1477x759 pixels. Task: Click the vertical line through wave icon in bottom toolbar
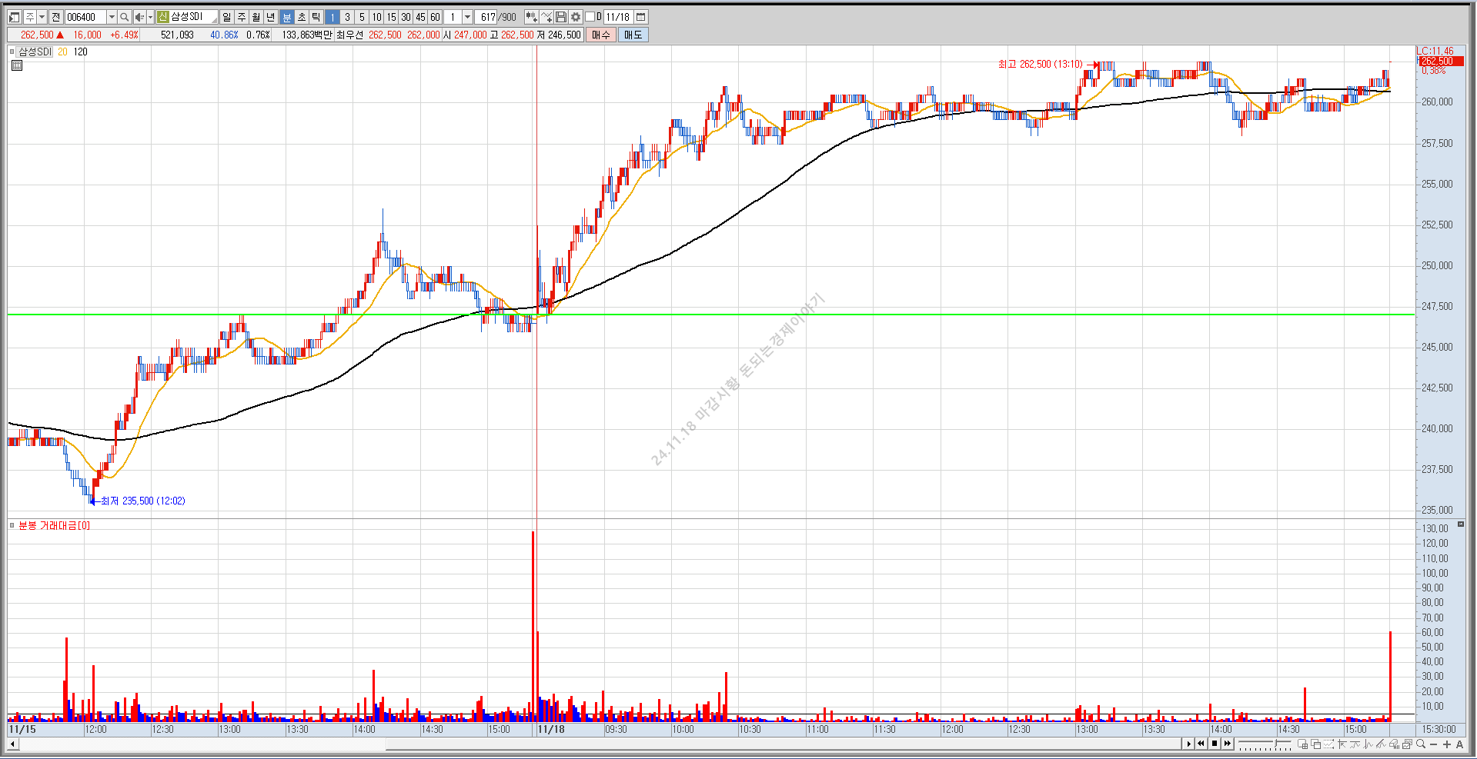pyautogui.click(x=1368, y=744)
